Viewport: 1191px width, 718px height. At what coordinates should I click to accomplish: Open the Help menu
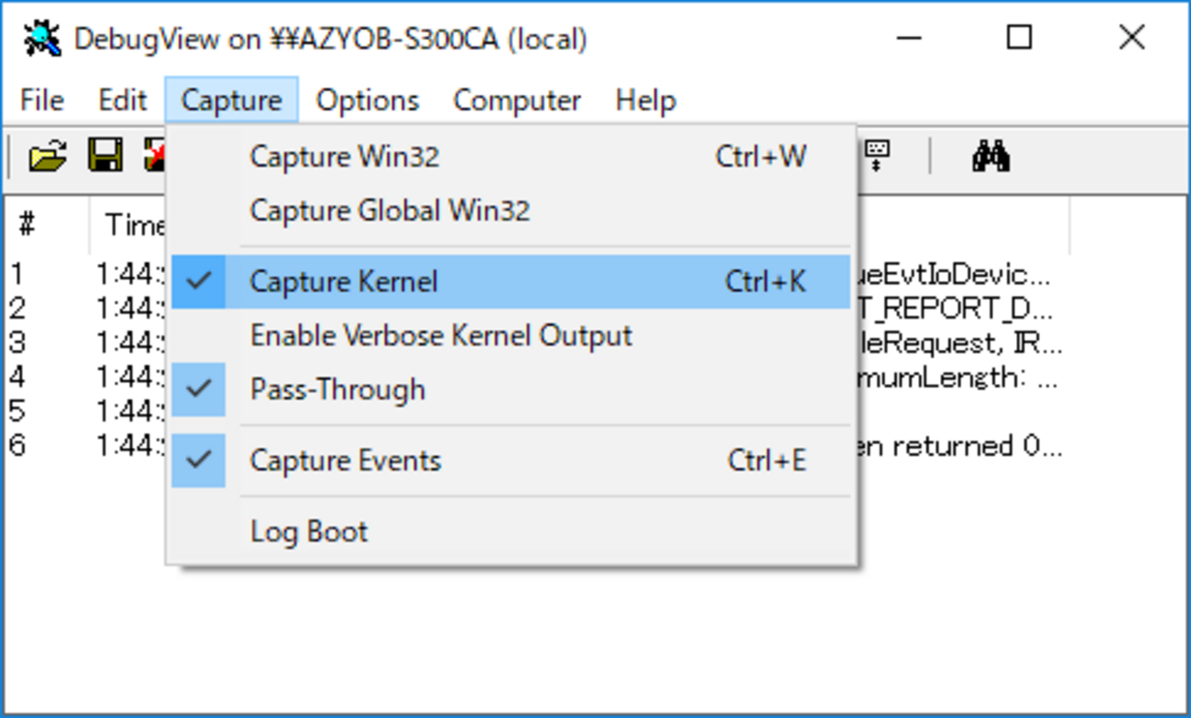(x=646, y=100)
